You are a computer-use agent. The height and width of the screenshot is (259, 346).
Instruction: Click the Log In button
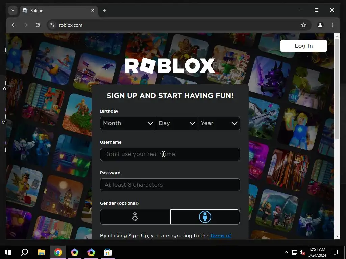[304, 46]
